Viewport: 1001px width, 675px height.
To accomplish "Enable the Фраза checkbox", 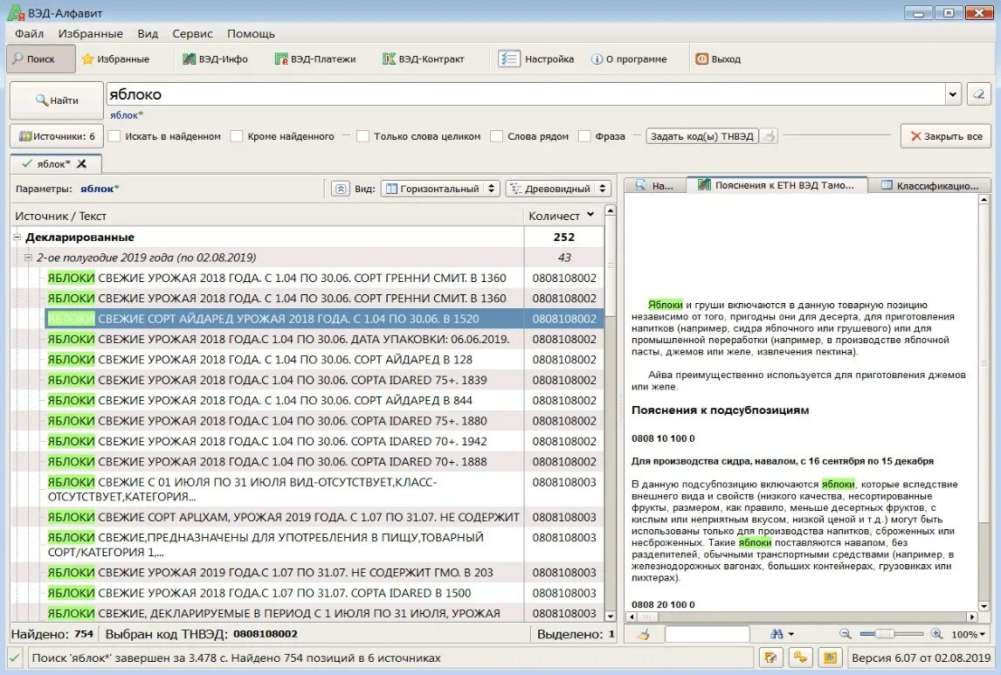I will click(584, 136).
